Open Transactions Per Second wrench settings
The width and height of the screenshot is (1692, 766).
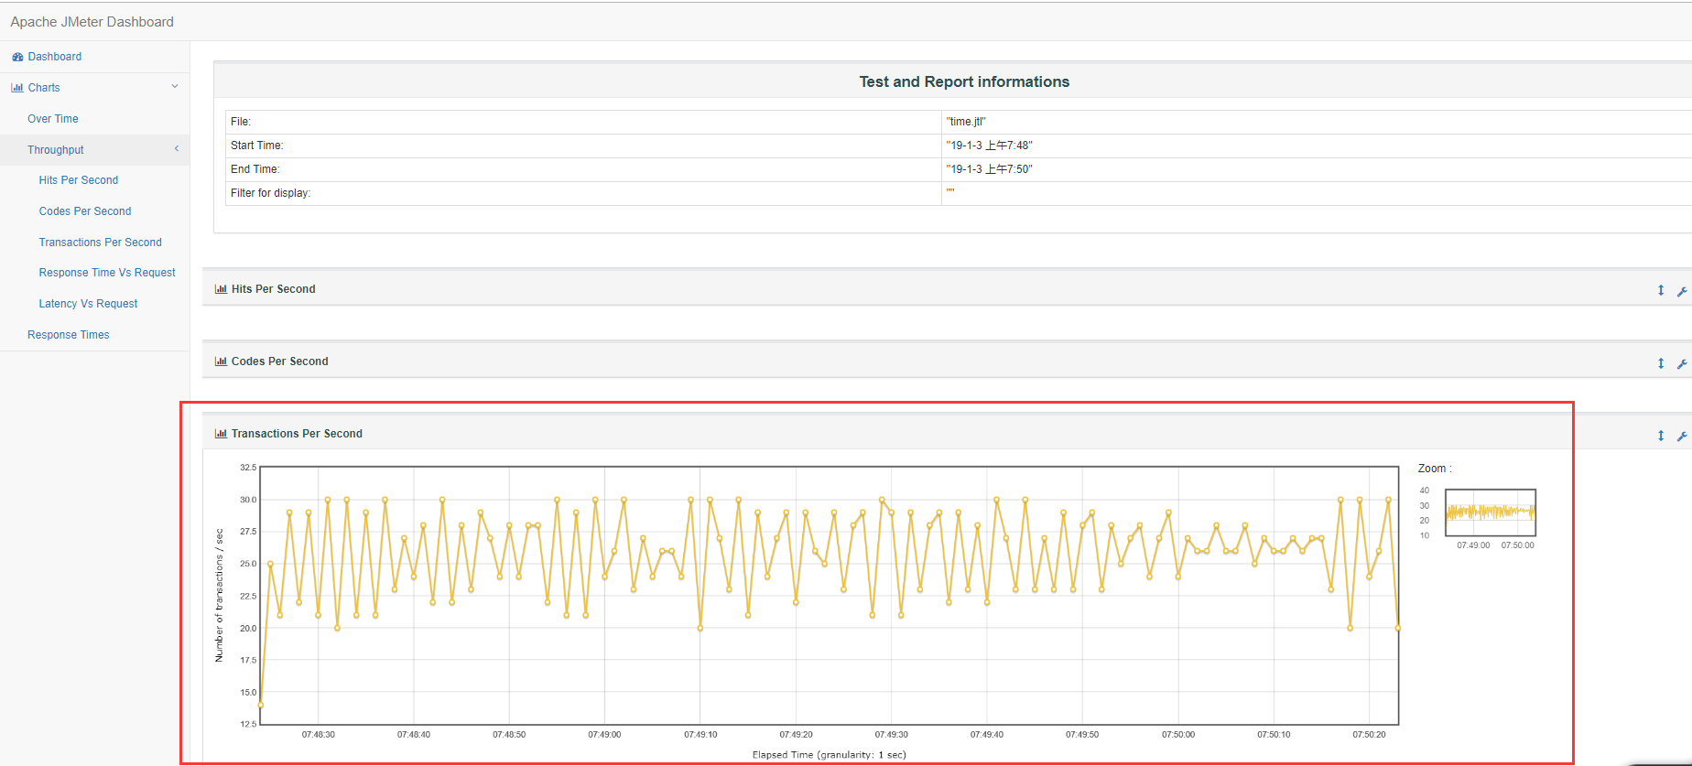click(1682, 436)
